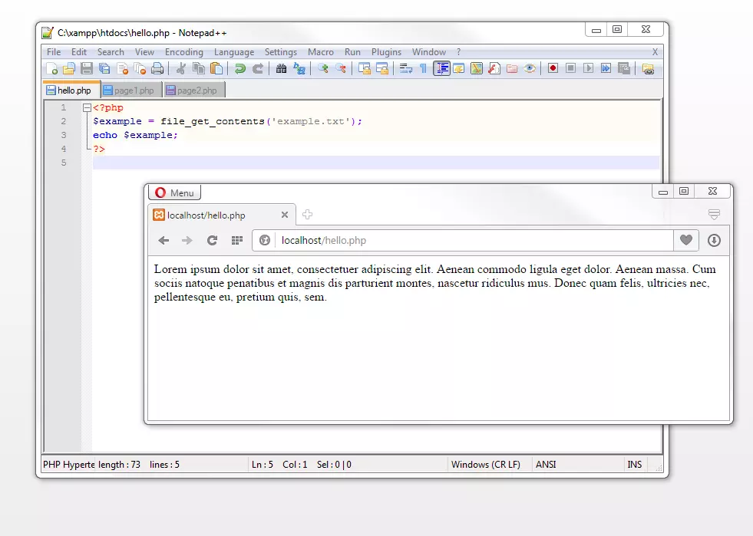Open Opera's Menu dropdown

tap(174, 192)
